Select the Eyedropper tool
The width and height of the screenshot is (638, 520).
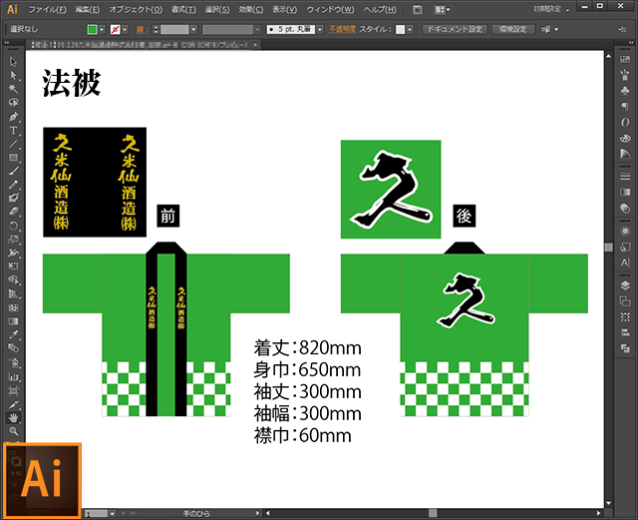point(13,334)
